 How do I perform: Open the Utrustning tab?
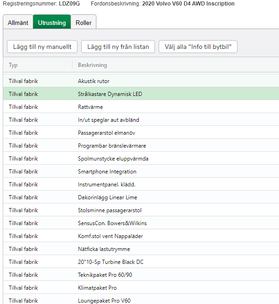point(52,22)
